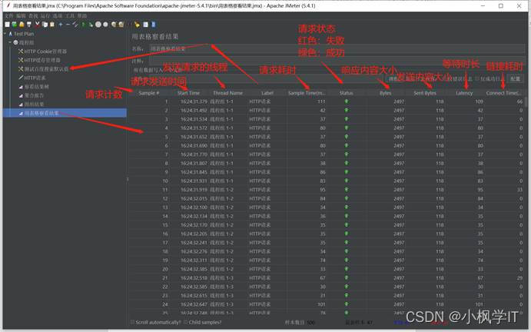
Task: Sort by the Label column header
Action: pos(267,93)
